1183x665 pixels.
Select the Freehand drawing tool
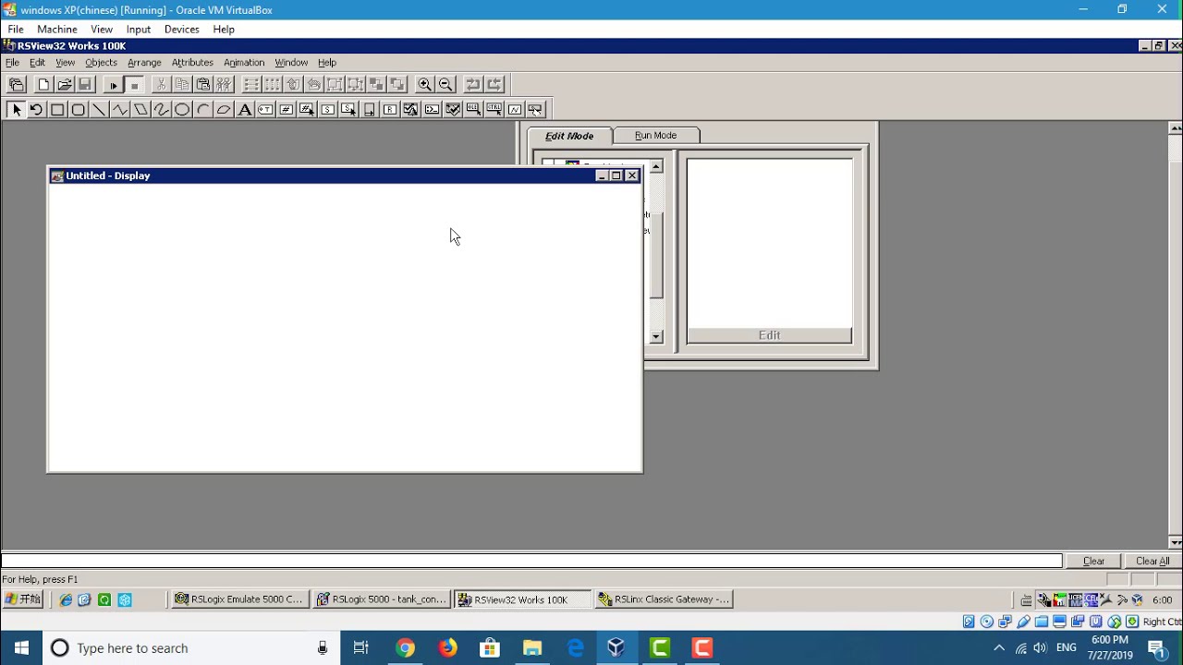coord(161,109)
